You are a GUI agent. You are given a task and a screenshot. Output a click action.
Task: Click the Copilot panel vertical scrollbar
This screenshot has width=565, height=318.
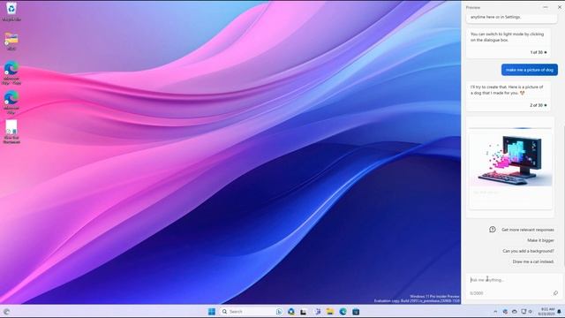[563, 196]
